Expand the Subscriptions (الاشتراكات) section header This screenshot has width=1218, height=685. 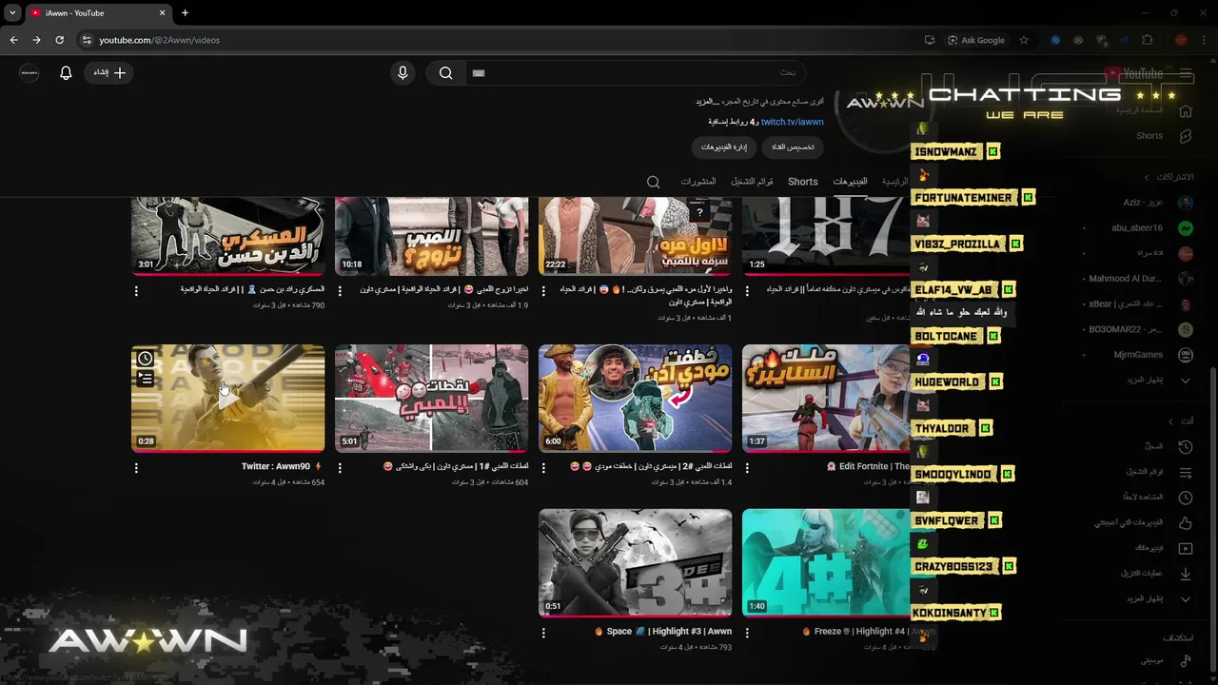point(1169,177)
